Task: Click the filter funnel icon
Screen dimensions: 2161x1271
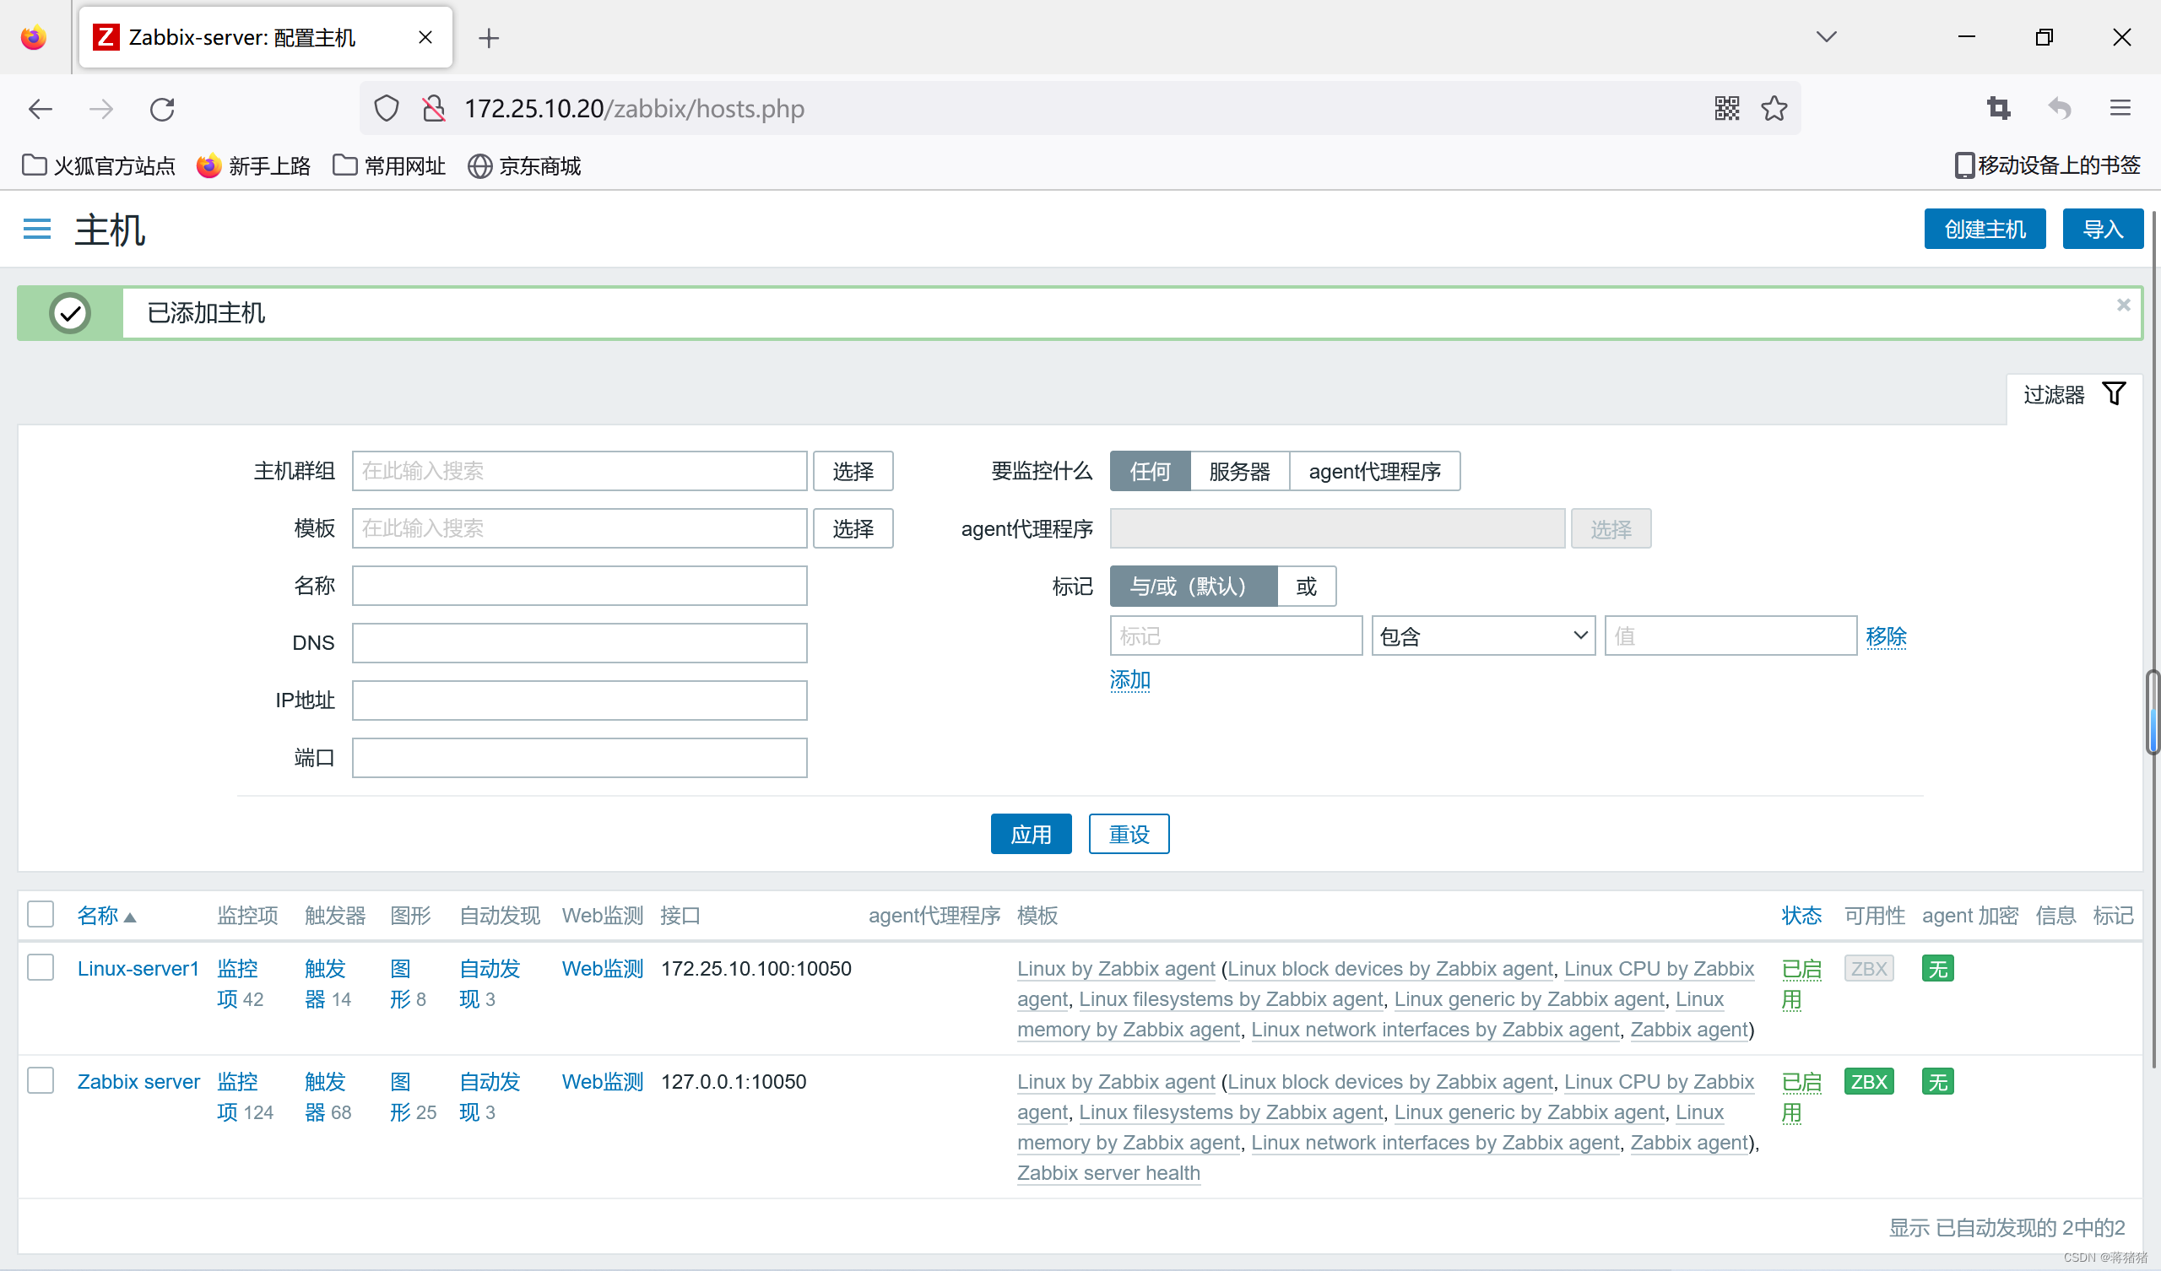Action: (x=2114, y=393)
